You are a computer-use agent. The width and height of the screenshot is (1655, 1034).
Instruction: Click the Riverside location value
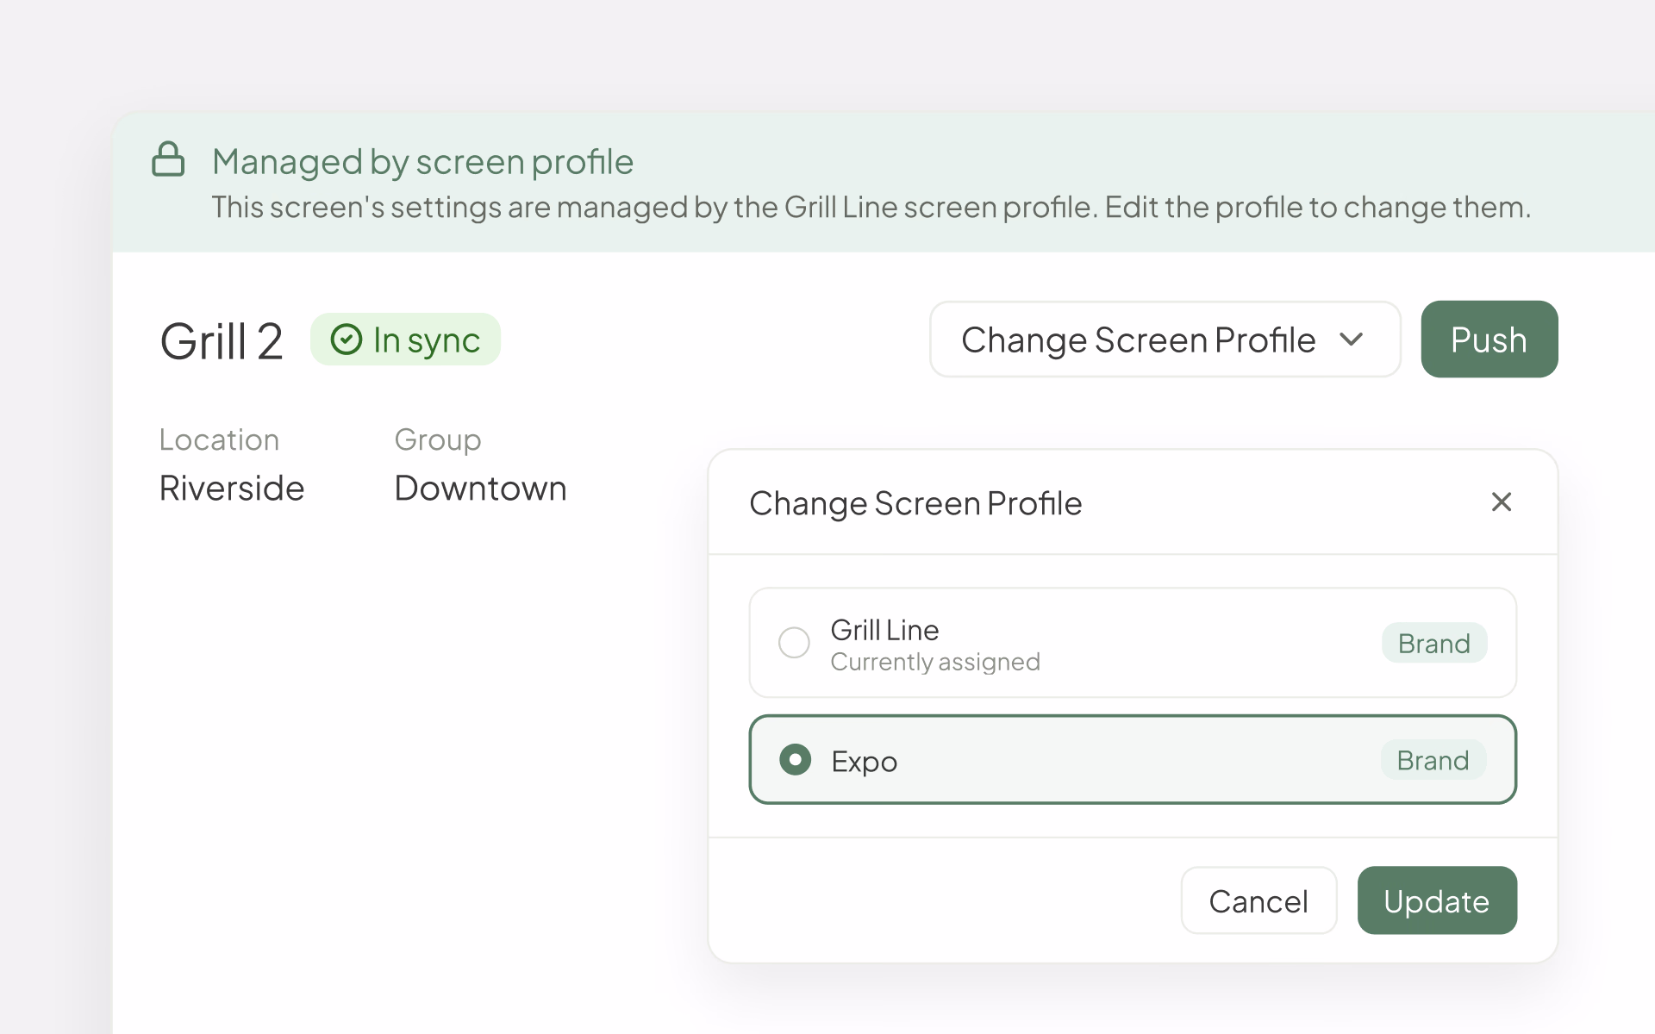click(232, 489)
